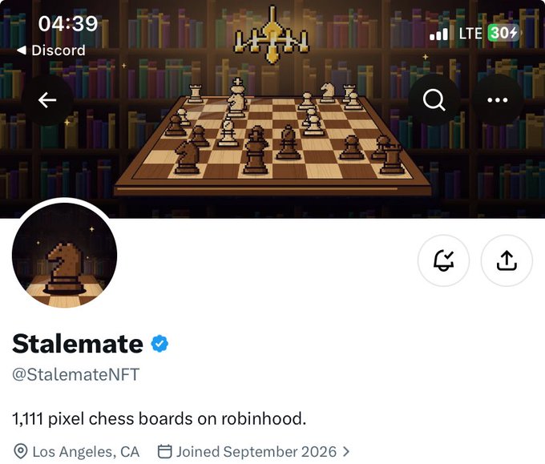Tap the Joined September 2026 text

click(256, 451)
